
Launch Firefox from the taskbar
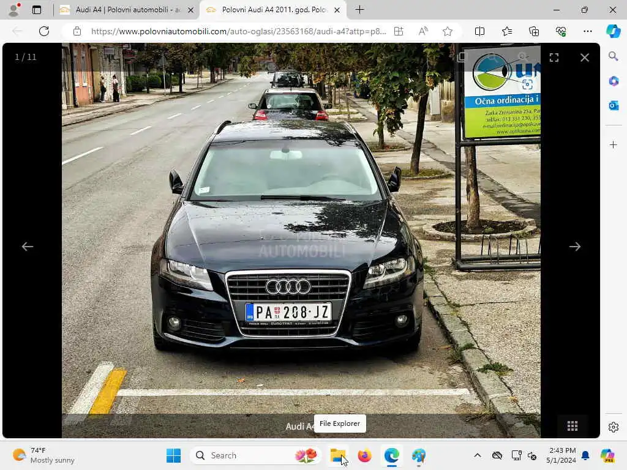[x=364, y=455]
